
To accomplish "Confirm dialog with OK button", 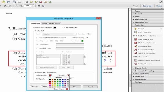I will pyautogui.click(x=74, y=87).
